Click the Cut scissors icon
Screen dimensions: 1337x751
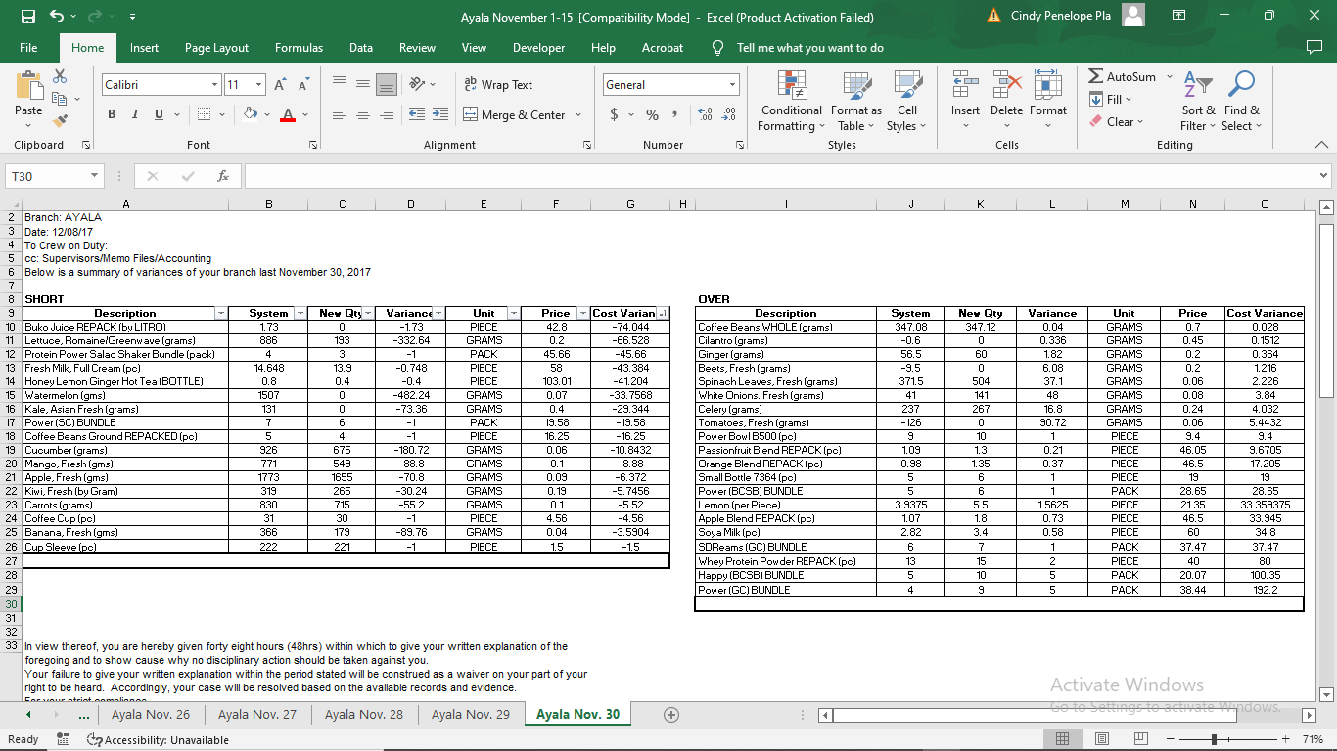point(60,76)
